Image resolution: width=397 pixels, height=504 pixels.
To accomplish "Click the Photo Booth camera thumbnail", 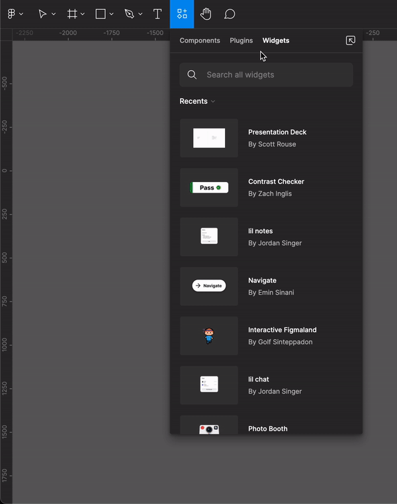I will [209, 425].
